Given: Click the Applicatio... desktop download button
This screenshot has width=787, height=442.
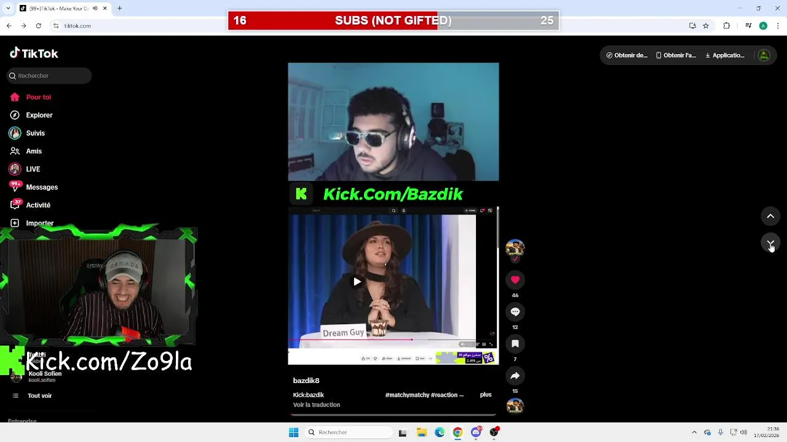Looking at the screenshot, I should (x=725, y=55).
